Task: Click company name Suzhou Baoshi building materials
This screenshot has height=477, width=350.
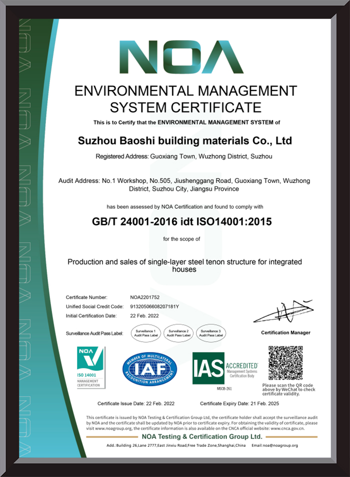Action: (185, 141)
